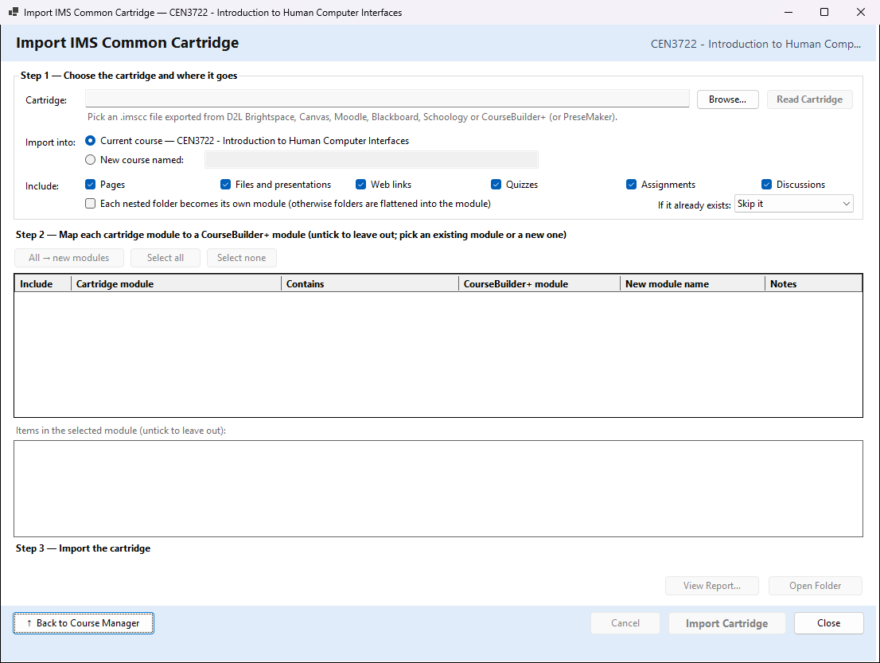Click the New course name text field
The image size is (880, 663).
point(372,159)
